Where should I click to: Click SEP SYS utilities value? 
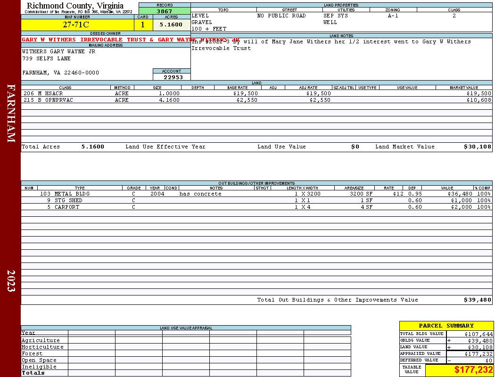[336, 16]
